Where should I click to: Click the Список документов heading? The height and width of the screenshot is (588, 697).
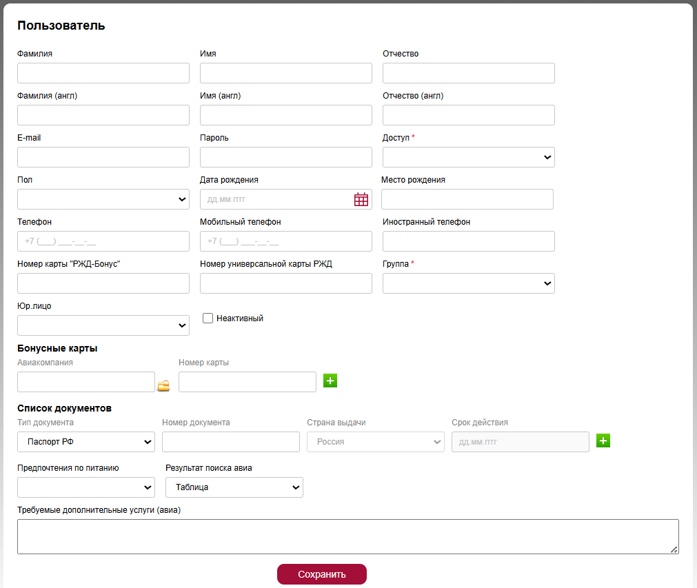(64, 408)
